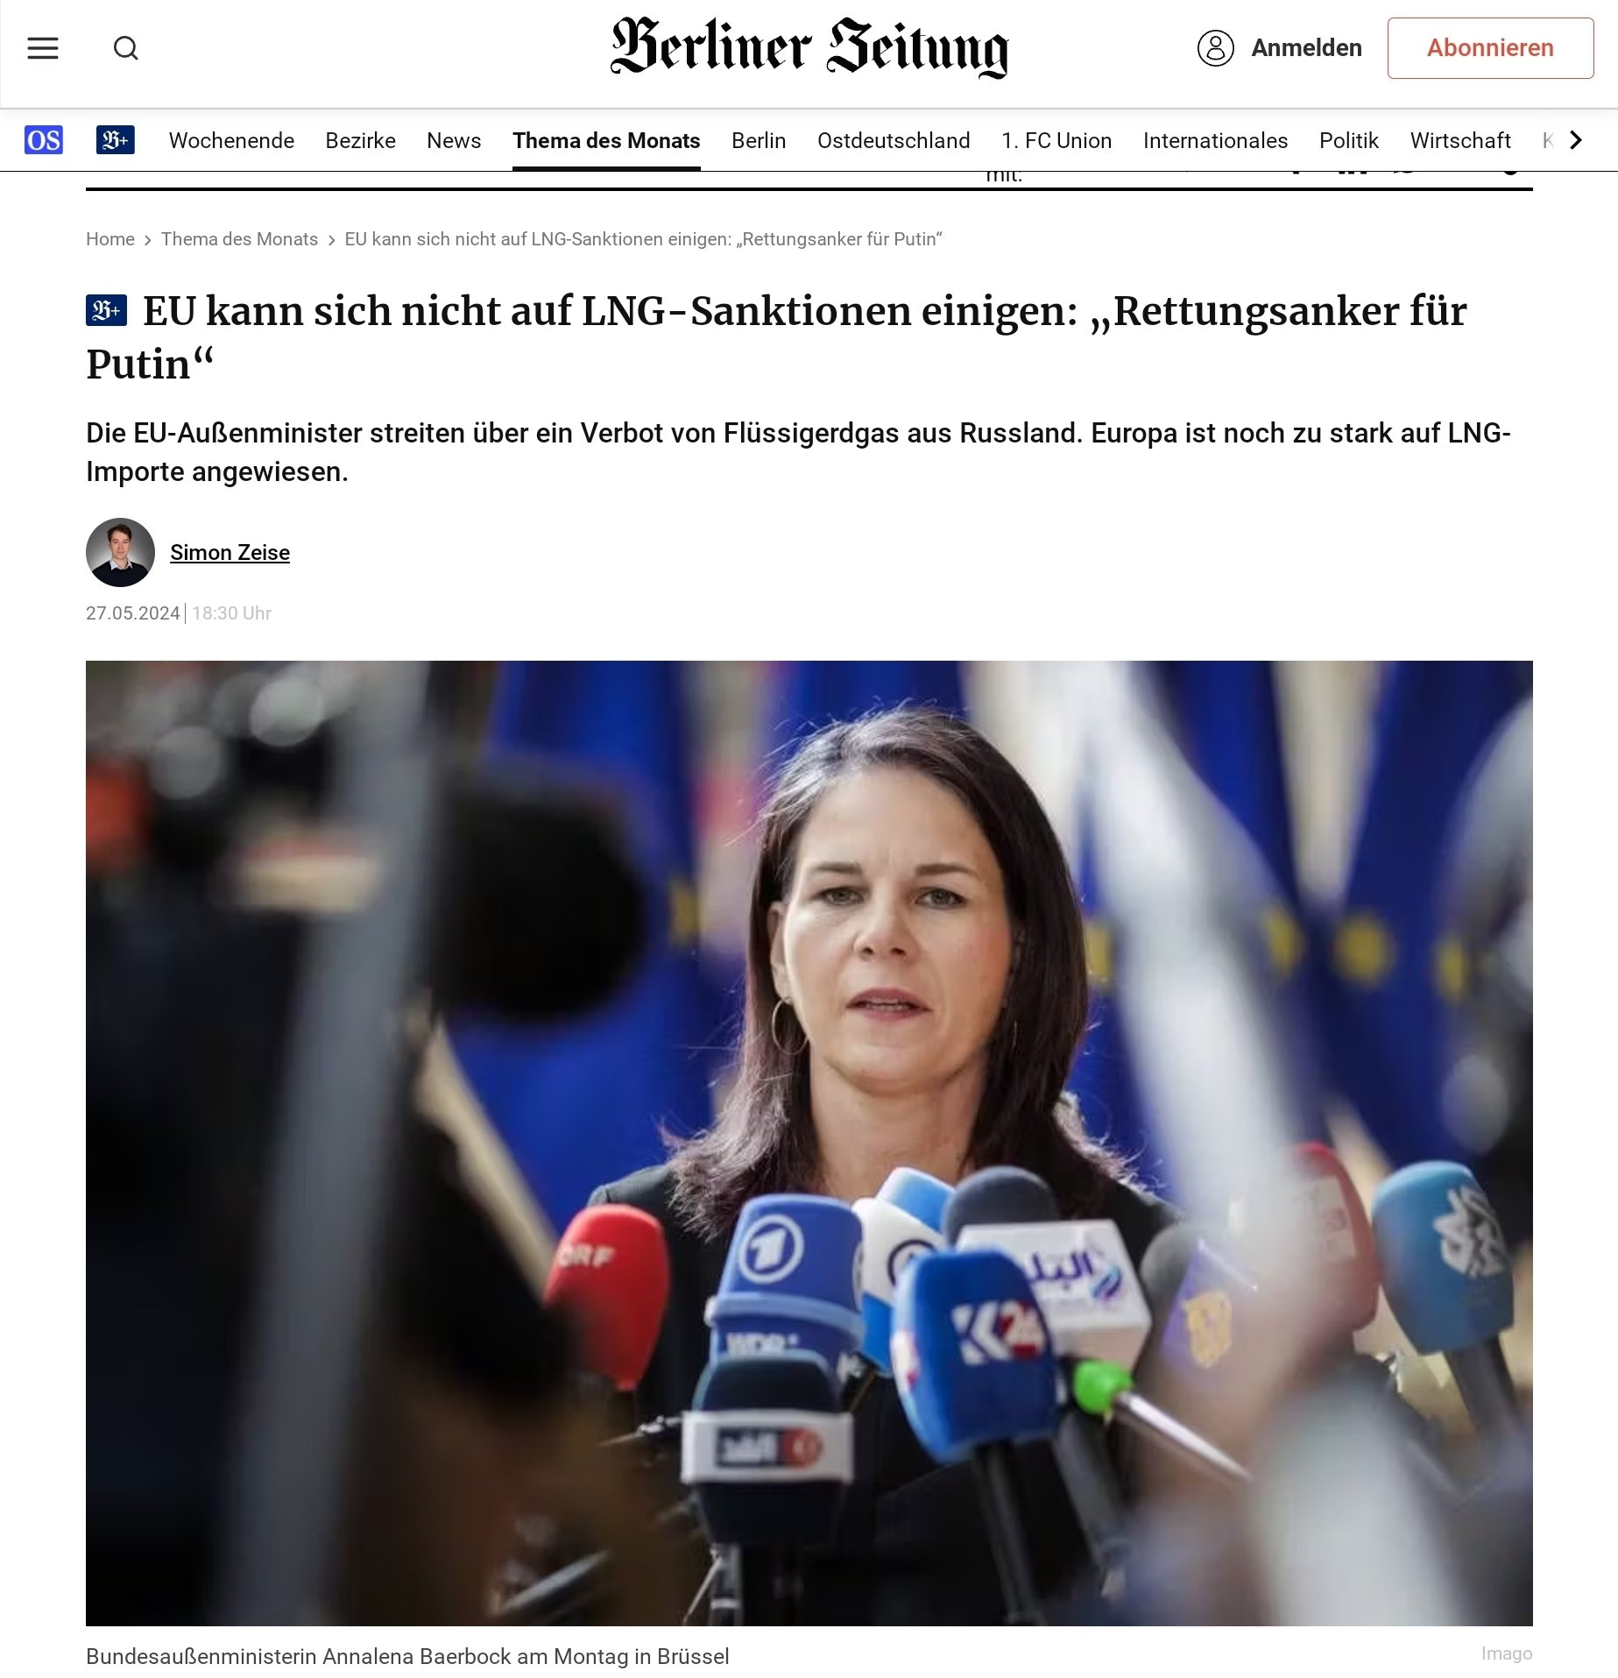Click the user account icon
The width and height of the screenshot is (1618, 1678).
[x=1215, y=48]
